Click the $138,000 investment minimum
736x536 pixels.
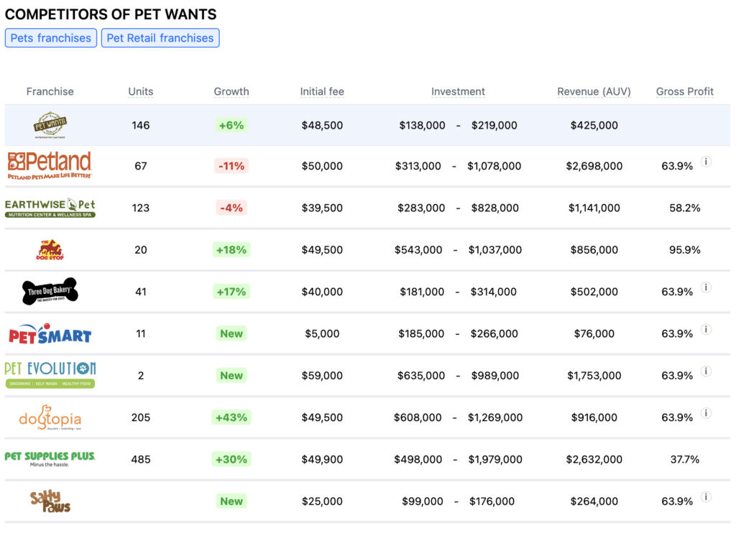tap(422, 125)
